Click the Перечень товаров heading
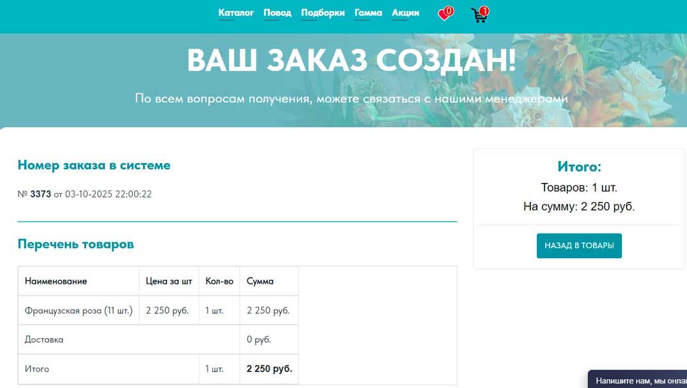The height and width of the screenshot is (388, 687). click(x=75, y=244)
